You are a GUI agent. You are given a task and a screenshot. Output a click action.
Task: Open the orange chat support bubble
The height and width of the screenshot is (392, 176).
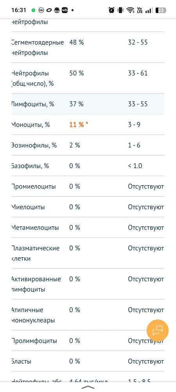point(158,330)
